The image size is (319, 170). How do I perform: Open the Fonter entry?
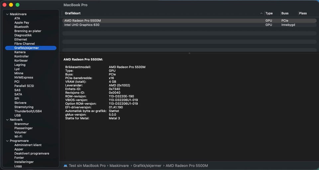[19, 158]
